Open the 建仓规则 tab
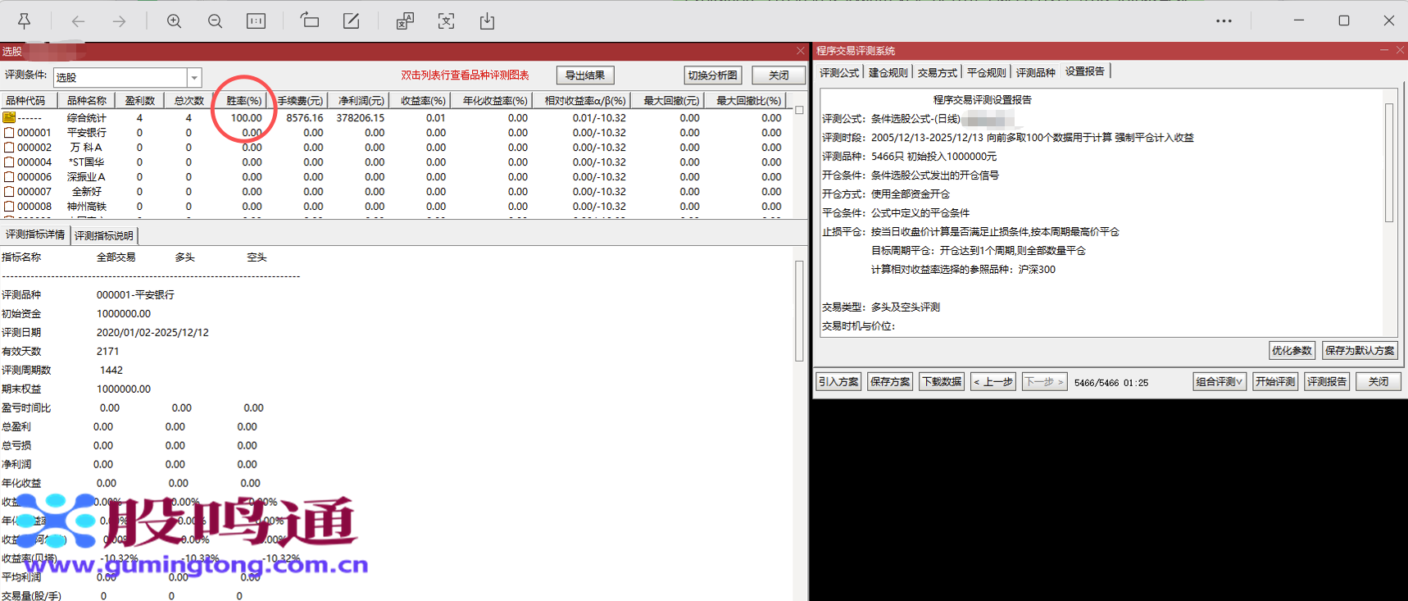 coord(888,72)
